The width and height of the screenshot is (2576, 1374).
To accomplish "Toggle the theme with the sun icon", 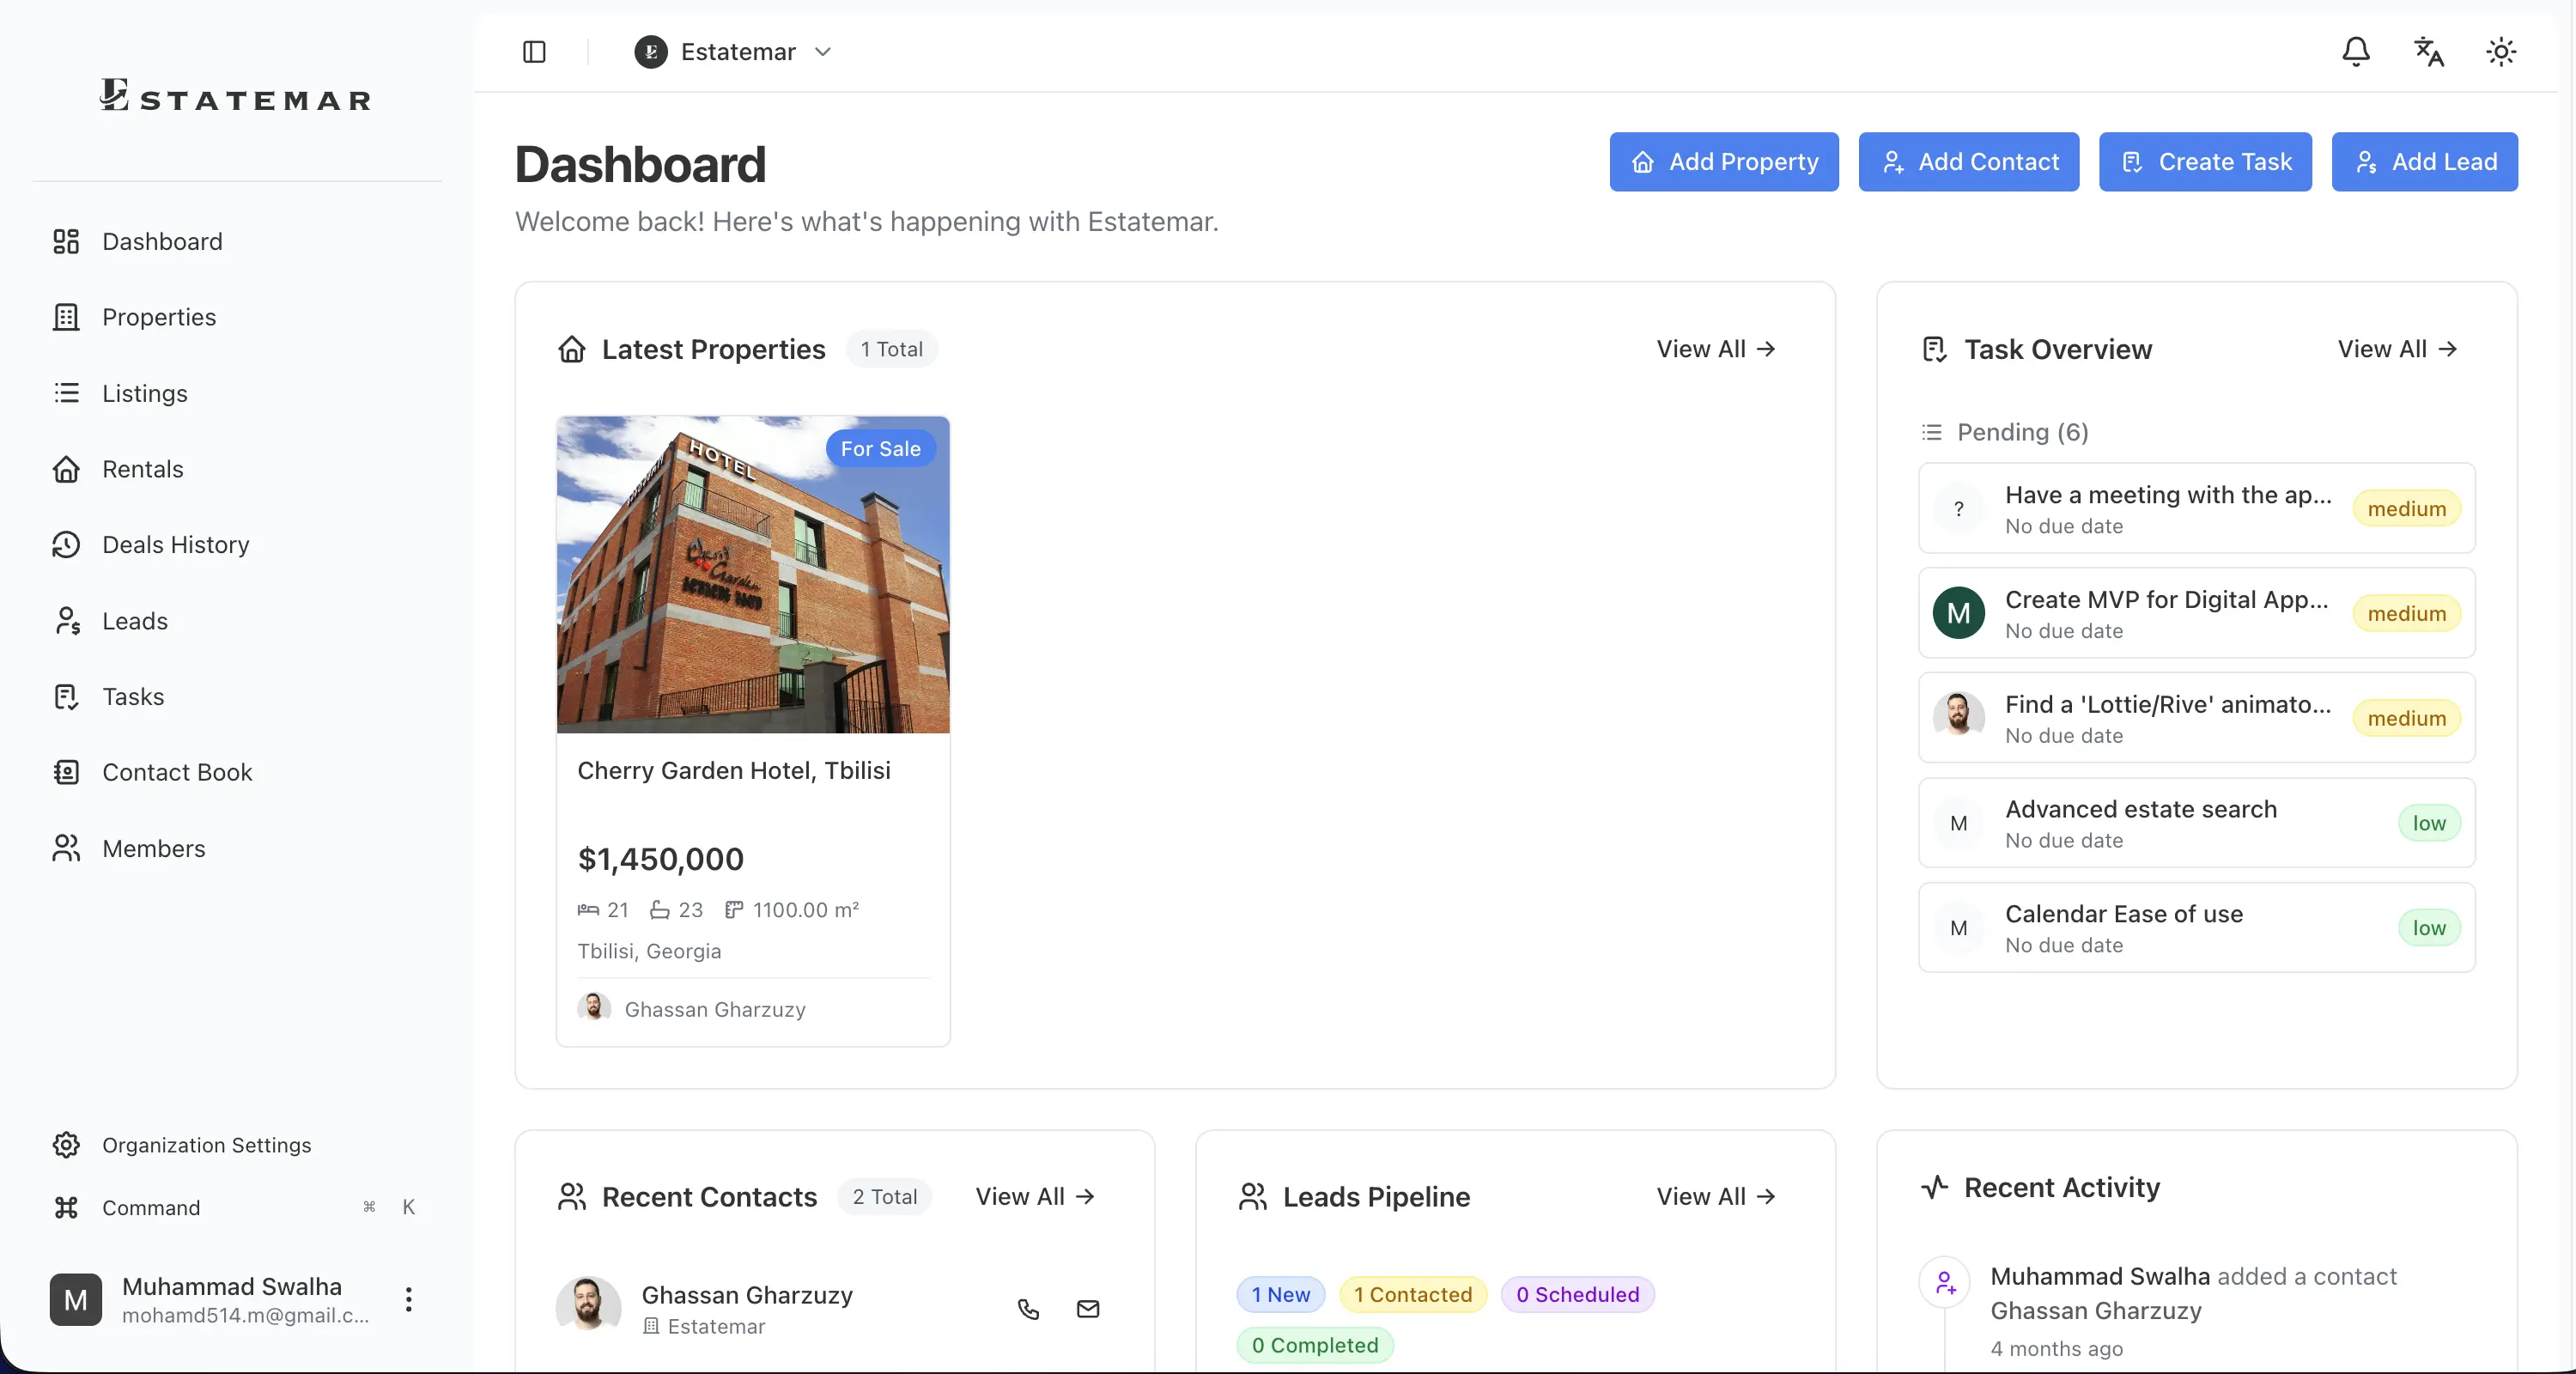I will point(2500,52).
